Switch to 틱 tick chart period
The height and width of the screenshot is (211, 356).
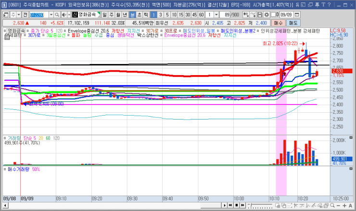click(x=146, y=15)
